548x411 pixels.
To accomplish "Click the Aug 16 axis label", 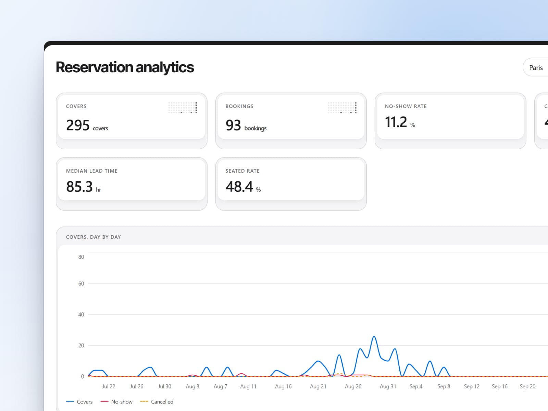I will (x=283, y=386).
